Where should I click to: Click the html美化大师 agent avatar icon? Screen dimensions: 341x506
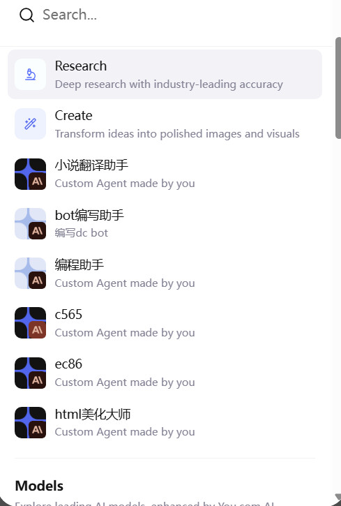30,422
